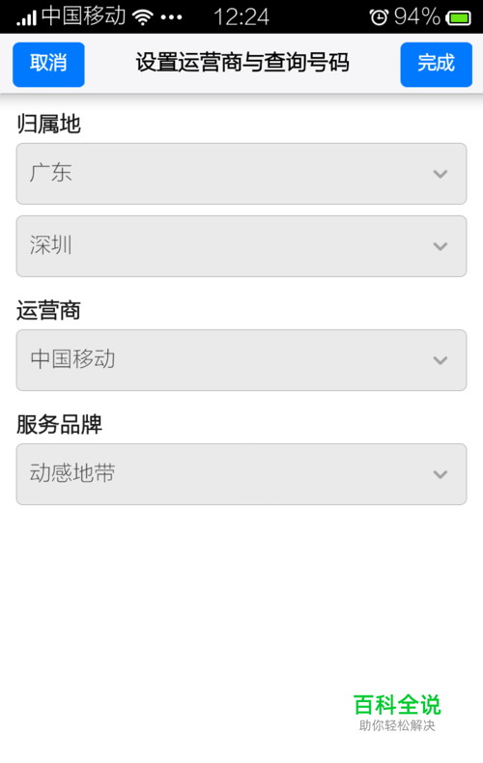
Task: Click the chevron arrow in 中国移动 field
Action: click(x=440, y=360)
